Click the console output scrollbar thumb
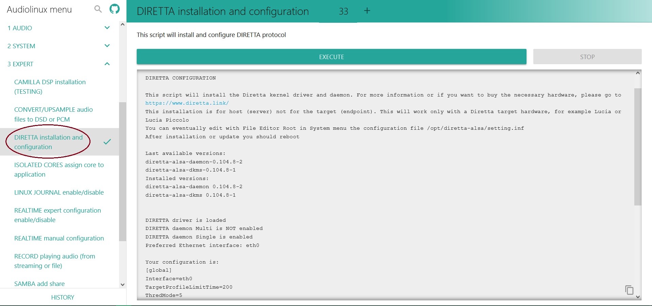 638,147
